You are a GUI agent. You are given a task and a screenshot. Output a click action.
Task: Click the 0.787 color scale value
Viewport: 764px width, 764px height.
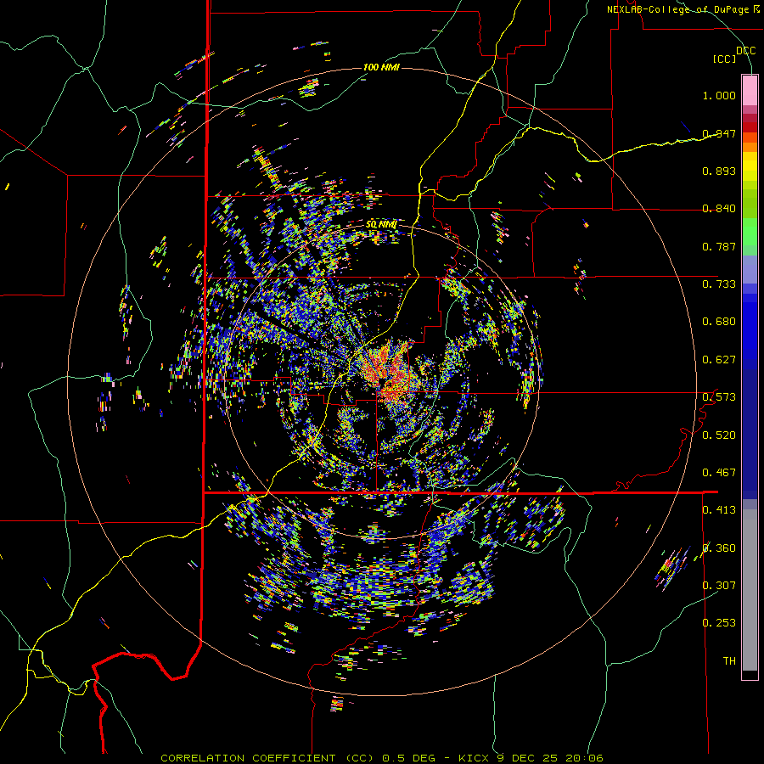click(719, 246)
